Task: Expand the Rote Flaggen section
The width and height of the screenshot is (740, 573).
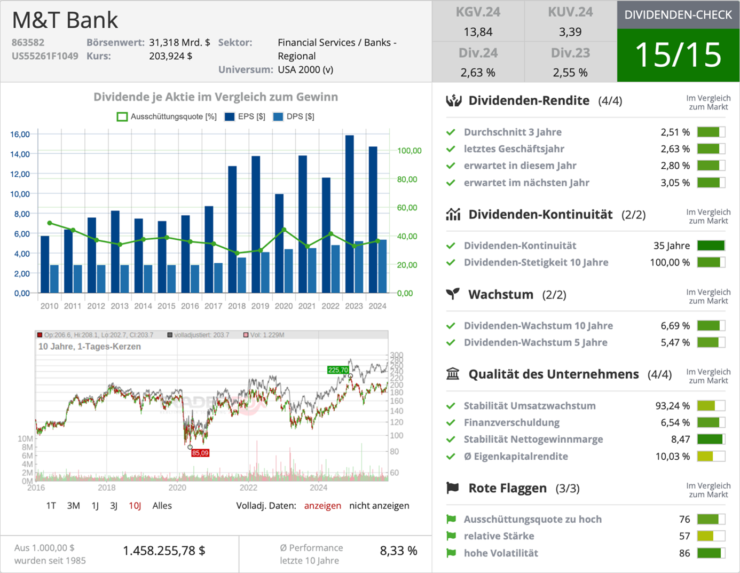Action: click(x=507, y=488)
